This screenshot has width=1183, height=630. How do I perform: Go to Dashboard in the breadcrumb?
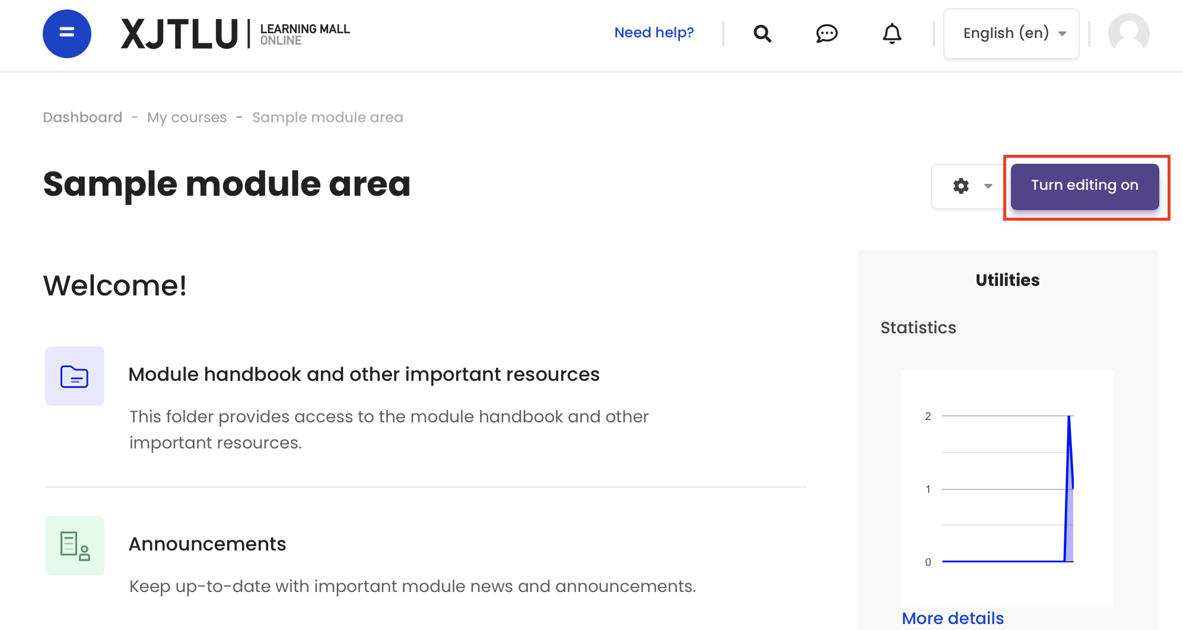82,117
